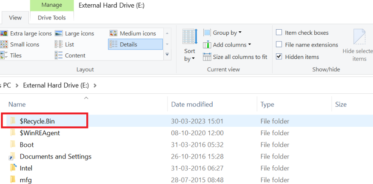Click the $WinREAgent folder icon
The width and height of the screenshot is (373, 184).
[13, 133]
